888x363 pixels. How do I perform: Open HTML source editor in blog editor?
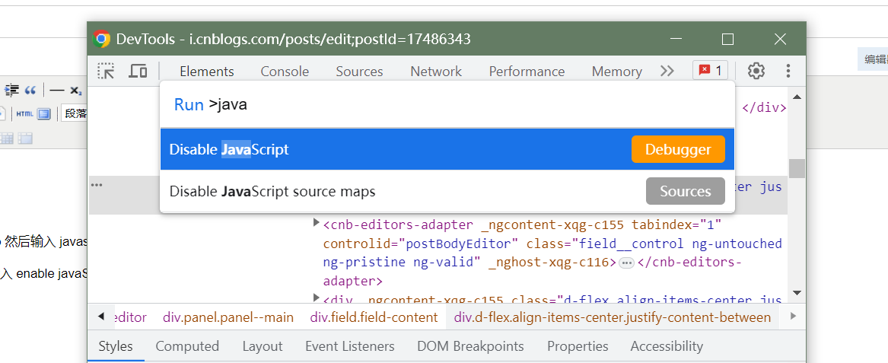click(x=24, y=114)
